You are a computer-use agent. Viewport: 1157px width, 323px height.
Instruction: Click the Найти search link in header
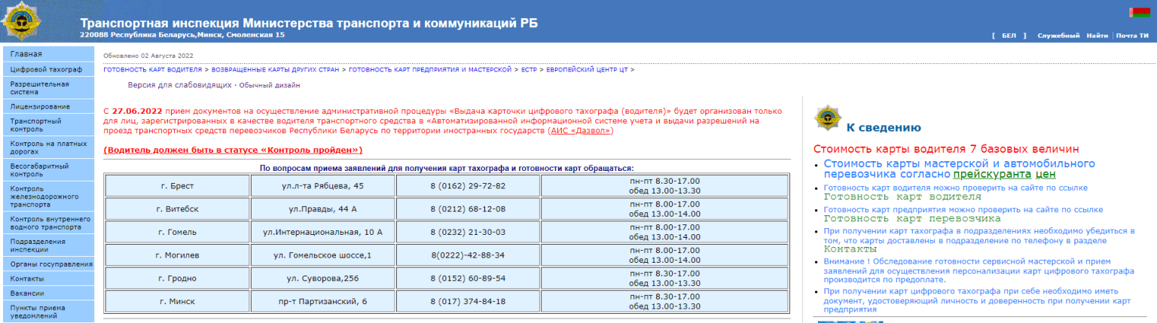pos(1097,36)
